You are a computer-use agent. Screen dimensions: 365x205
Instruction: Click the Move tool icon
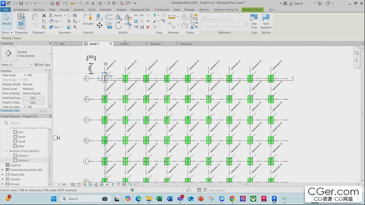100,25
